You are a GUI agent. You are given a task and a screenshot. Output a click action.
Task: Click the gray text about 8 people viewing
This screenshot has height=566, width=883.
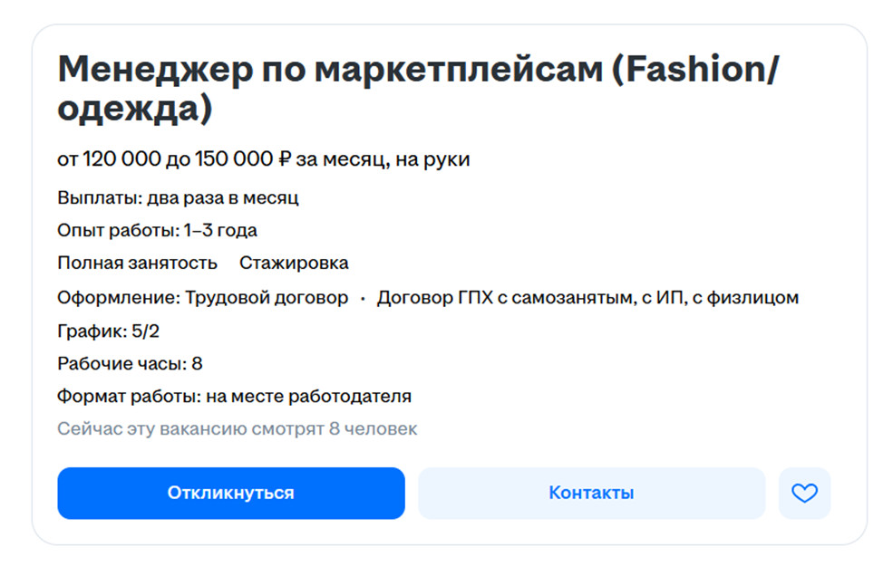pos(237,429)
